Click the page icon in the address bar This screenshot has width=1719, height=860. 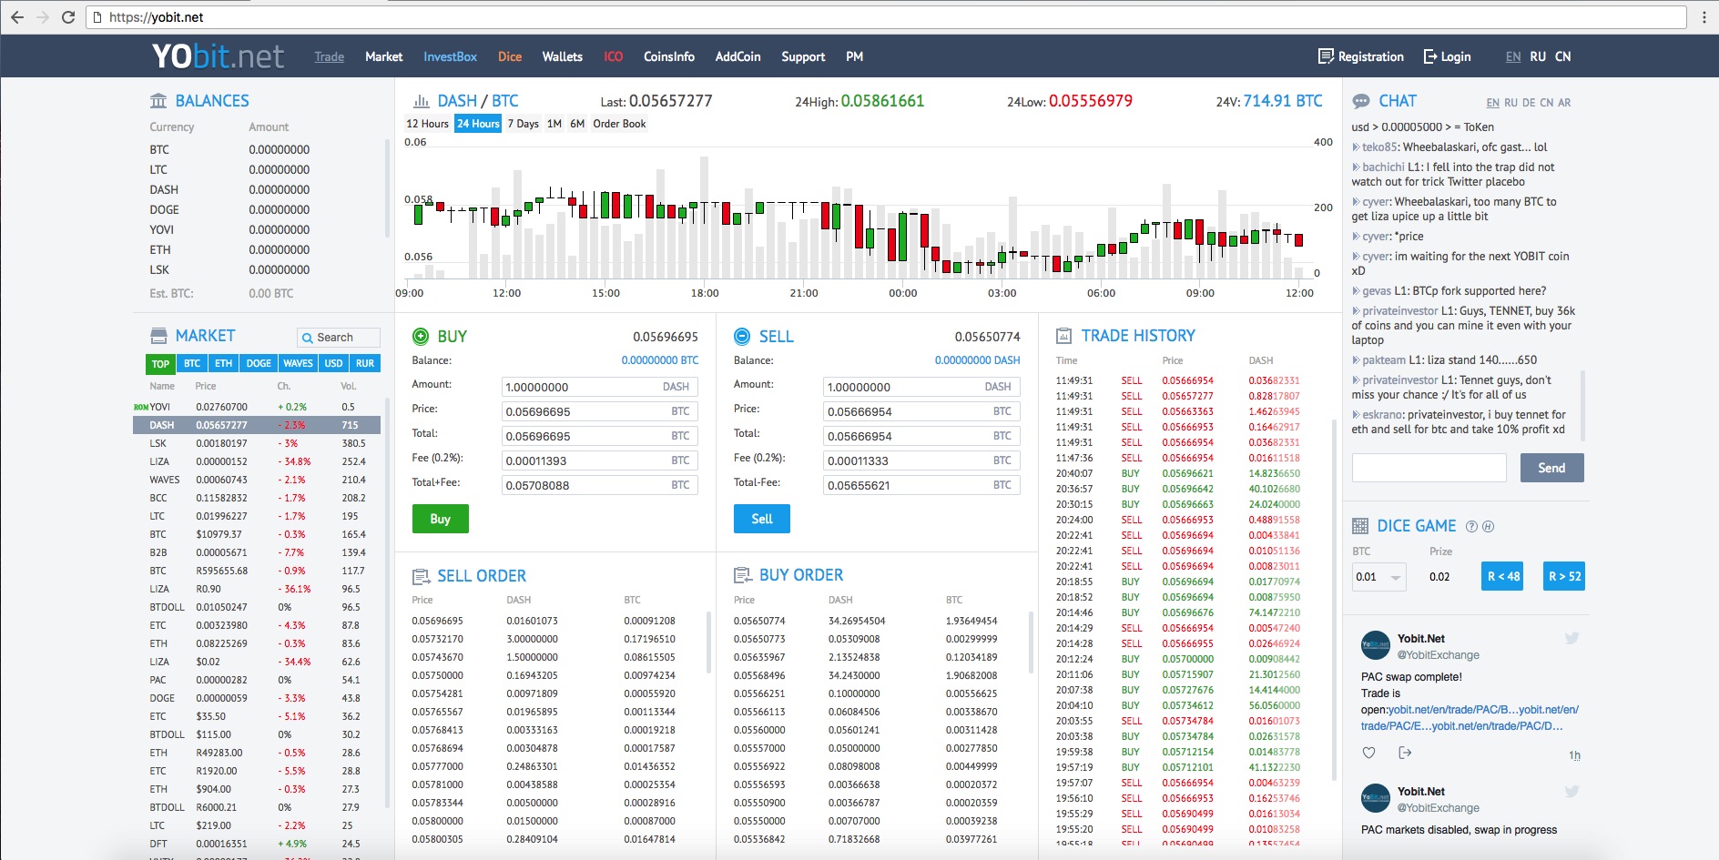click(97, 17)
